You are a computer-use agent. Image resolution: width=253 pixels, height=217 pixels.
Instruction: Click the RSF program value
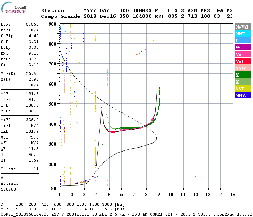160,16
